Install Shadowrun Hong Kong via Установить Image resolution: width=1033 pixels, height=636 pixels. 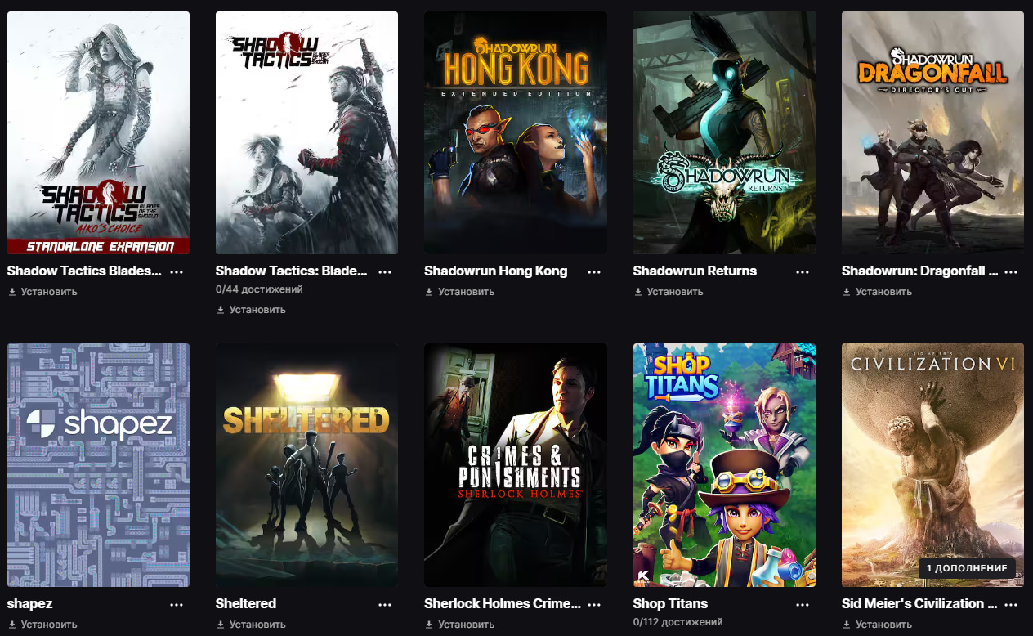coord(459,292)
